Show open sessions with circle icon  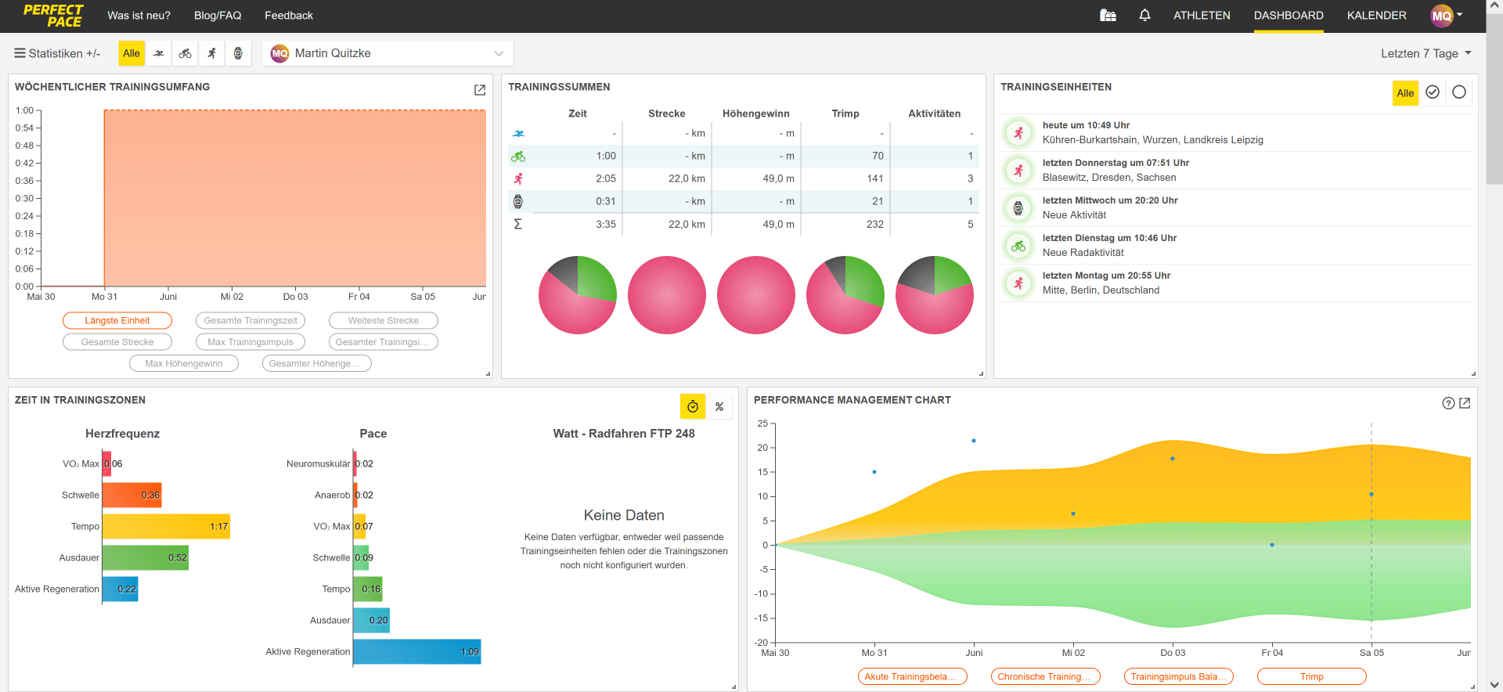coord(1459,92)
